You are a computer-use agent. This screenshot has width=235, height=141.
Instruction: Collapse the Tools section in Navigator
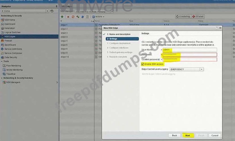point(2,61)
